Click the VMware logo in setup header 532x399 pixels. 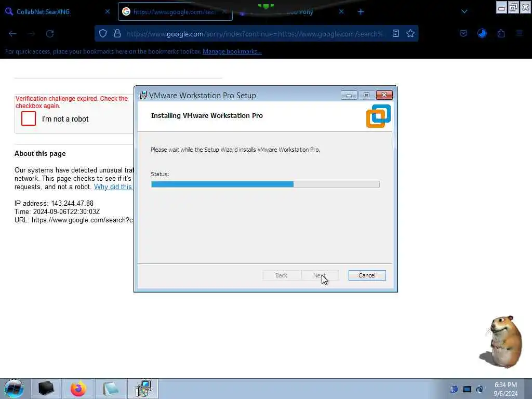[x=378, y=116]
